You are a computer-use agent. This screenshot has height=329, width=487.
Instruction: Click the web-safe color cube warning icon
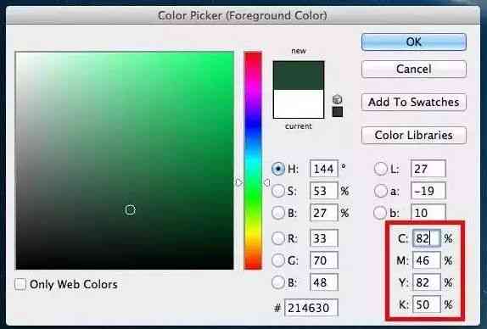(338, 99)
